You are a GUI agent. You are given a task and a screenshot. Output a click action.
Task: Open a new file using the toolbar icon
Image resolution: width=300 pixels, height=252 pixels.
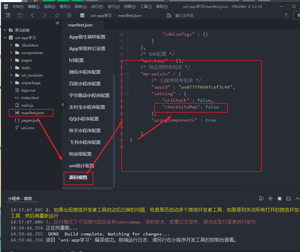point(8,15)
